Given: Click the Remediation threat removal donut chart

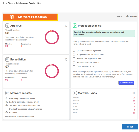Looking at the screenshot, I should [52, 71].
